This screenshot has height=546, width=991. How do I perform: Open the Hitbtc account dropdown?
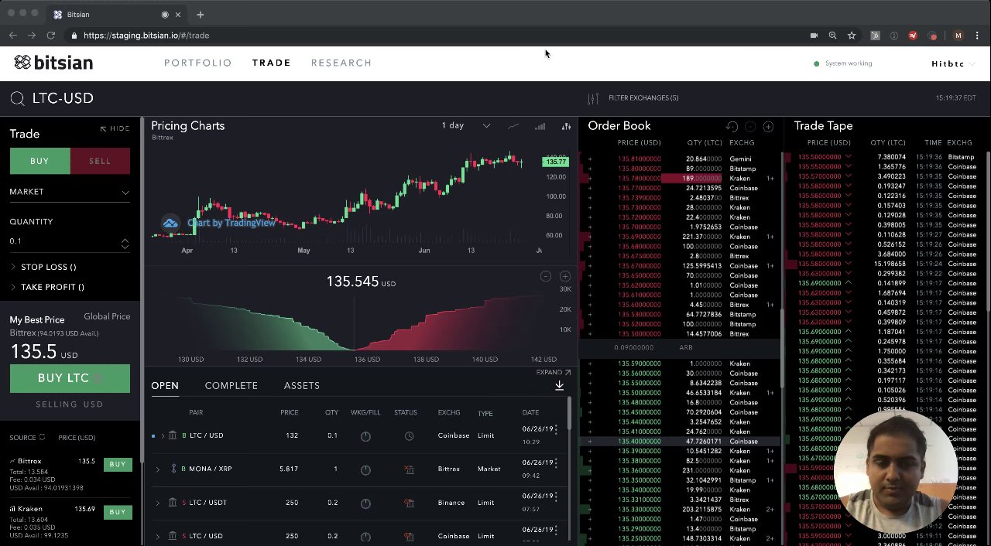point(952,63)
